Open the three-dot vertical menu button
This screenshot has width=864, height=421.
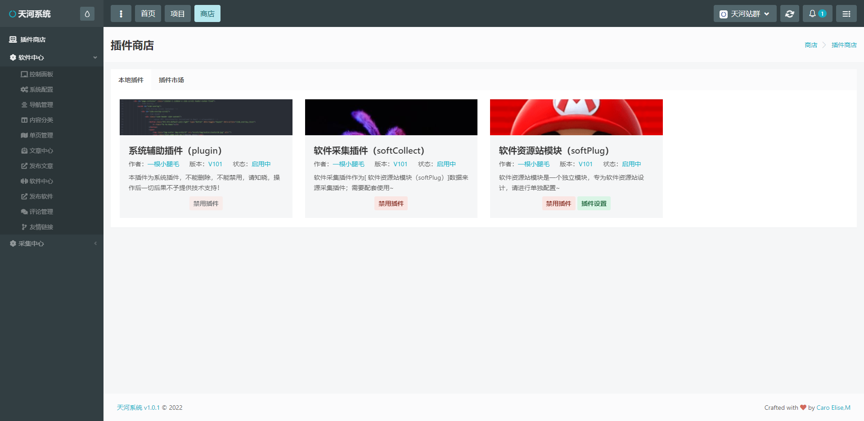(x=121, y=14)
